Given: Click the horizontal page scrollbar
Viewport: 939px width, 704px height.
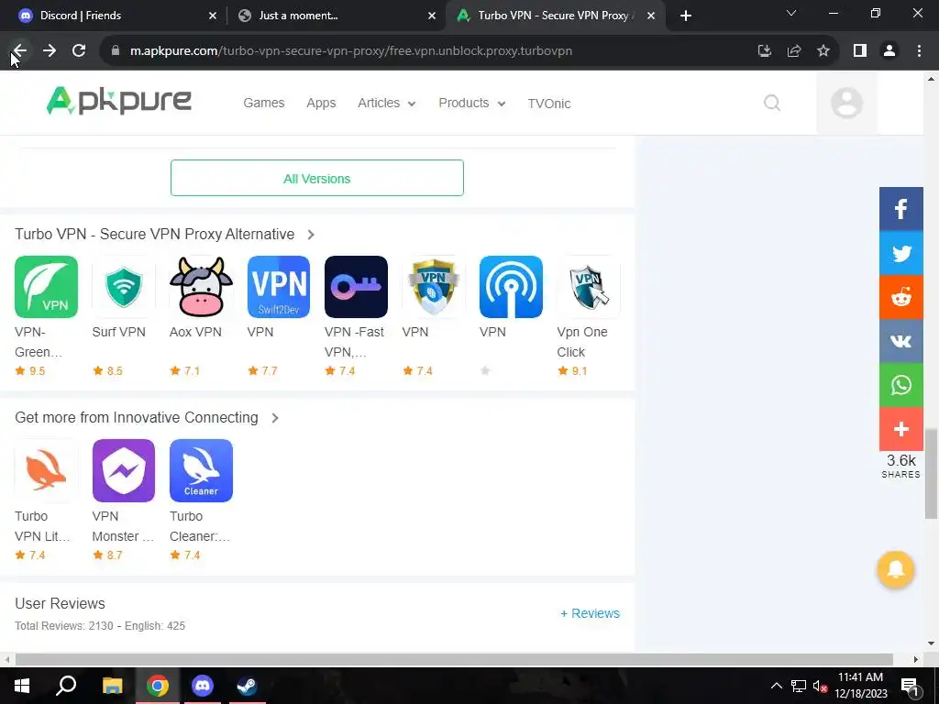Looking at the screenshot, I should coord(454,659).
